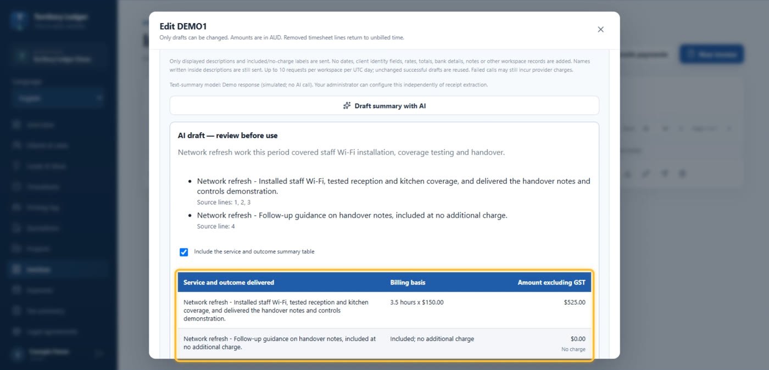Image resolution: width=769 pixels, height=370 pixels.
Task: Untick Include the service and outcome summary table
Action: [x=184, y=252]
